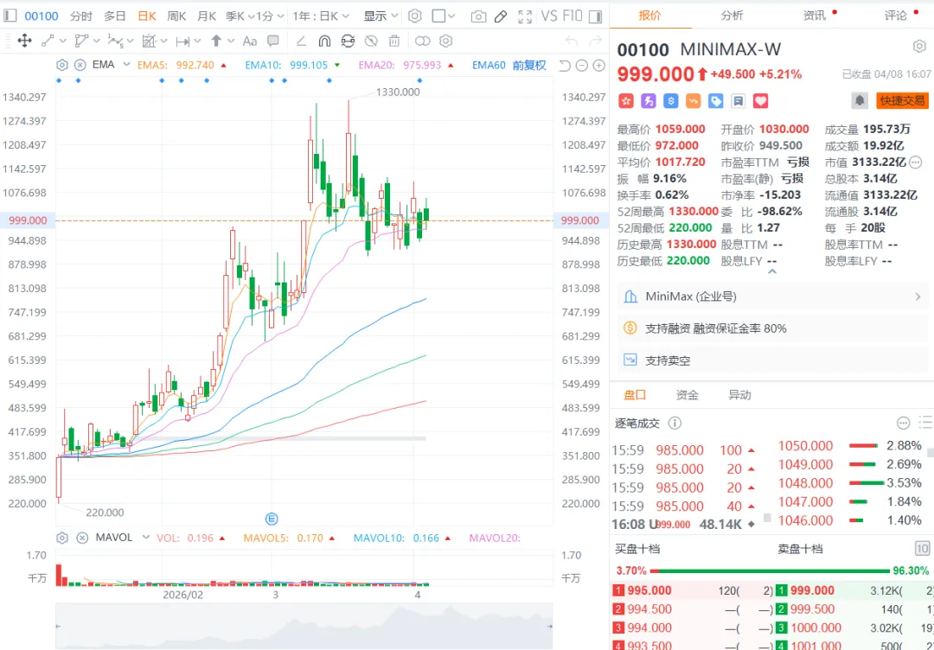Click the 逐笔成交 info icon
This screenshot has height=650, width=934.
click(x=675, y=424)
